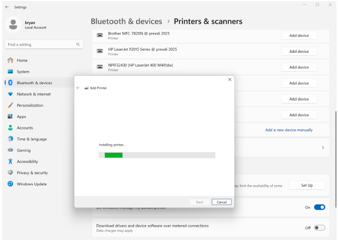Viewport: 338px width, 240px height.
Task: Click the Accounts person icon
Action: pos(10,127)
